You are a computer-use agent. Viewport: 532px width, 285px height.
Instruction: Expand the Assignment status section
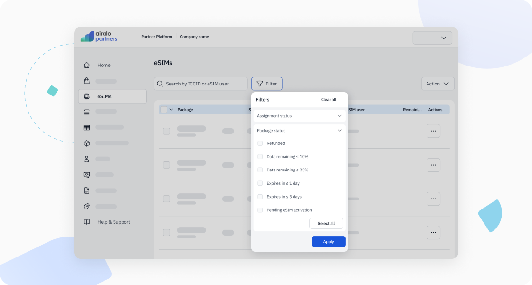pyautogui.click(x=299, y=116)
